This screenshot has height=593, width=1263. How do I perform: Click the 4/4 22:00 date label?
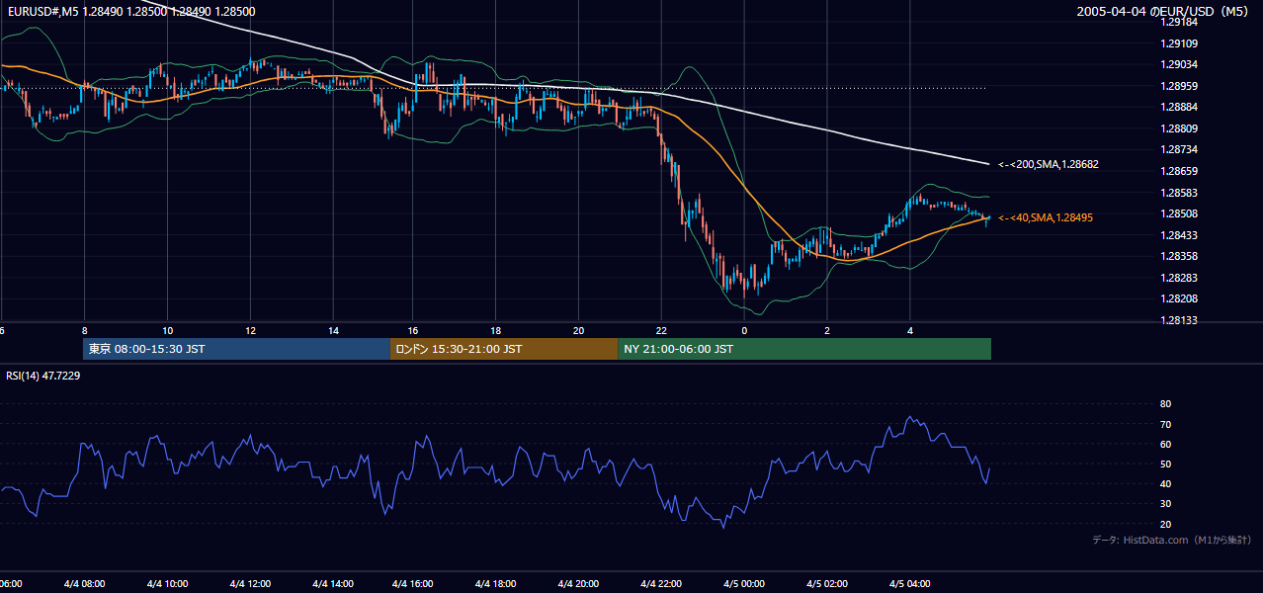coord(662,584)
